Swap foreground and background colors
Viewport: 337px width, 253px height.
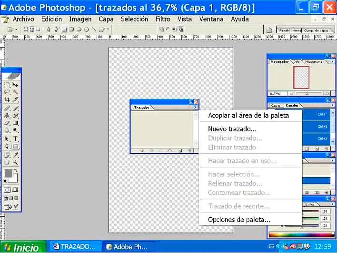tap(16, 171)
